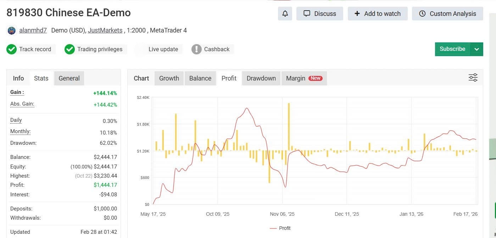Show the Margin tab marked New

[x=304, y=78]
